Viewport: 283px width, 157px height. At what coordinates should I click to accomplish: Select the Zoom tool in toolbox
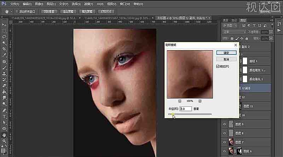click(x=4, y=141)
